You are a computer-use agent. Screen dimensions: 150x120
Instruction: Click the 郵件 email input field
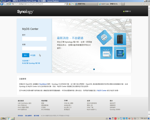click(34, 39)
